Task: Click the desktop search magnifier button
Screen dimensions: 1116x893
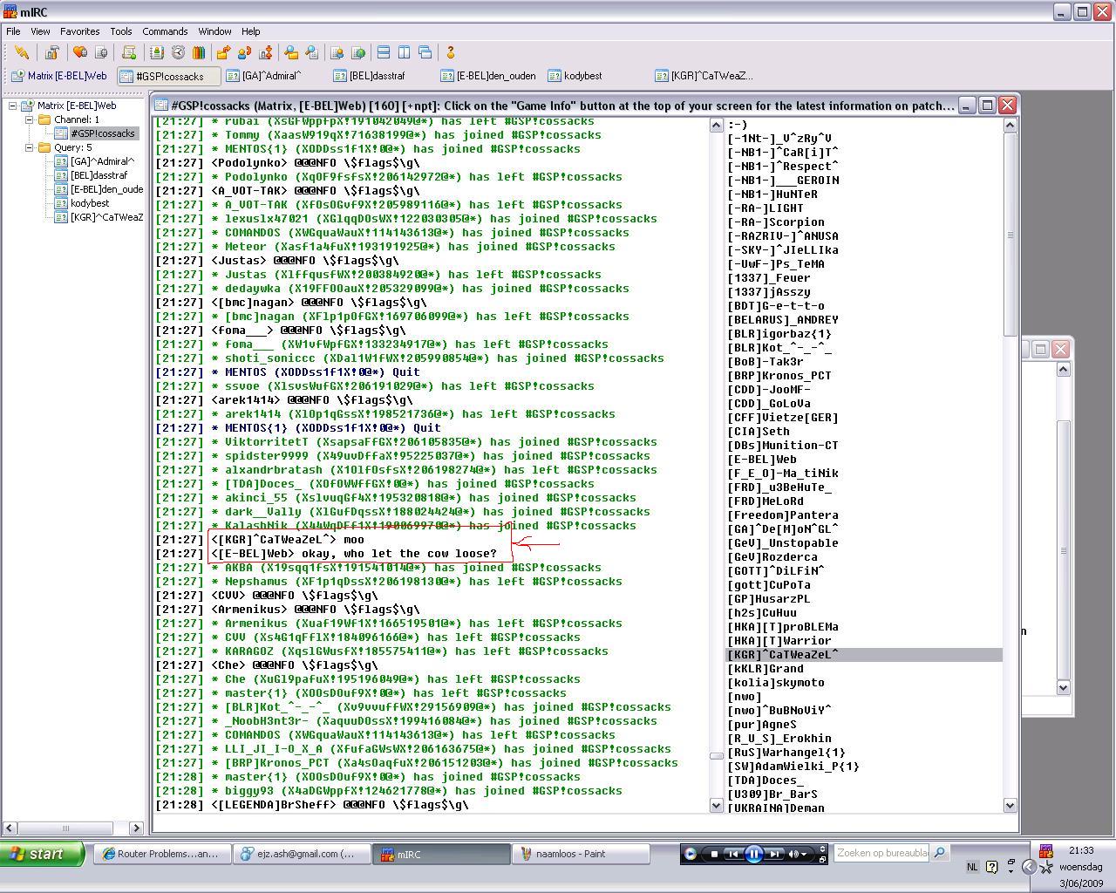Action: (x=940, y=853)
